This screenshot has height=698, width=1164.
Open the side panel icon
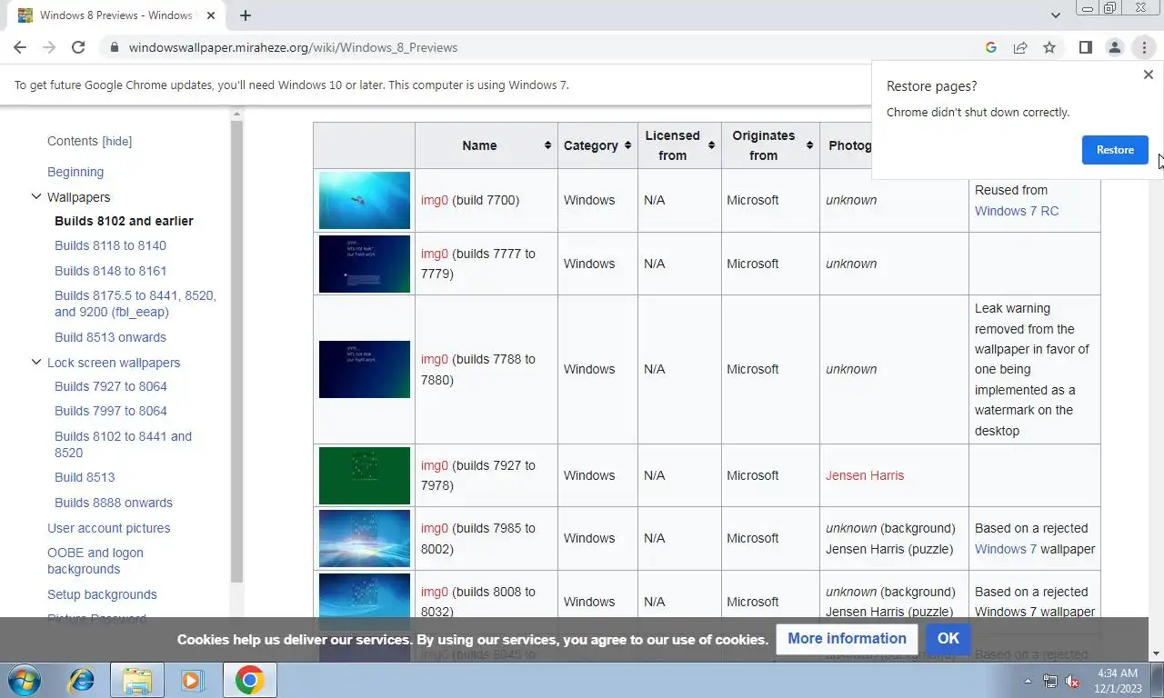click(1085, 47)
